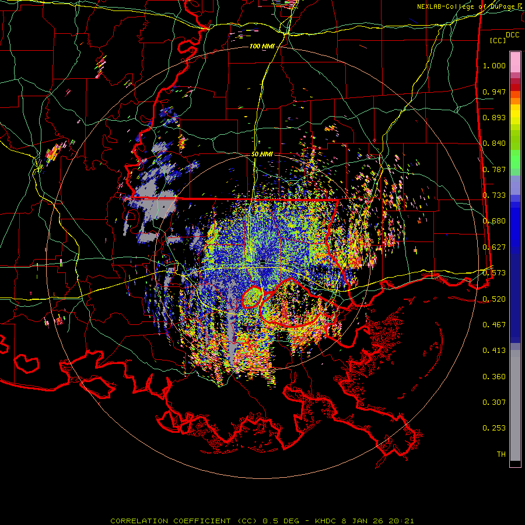This screenshot has height=525, width=525.
Task: Click the 100 NMI range ring label
Action: point(262,46)
